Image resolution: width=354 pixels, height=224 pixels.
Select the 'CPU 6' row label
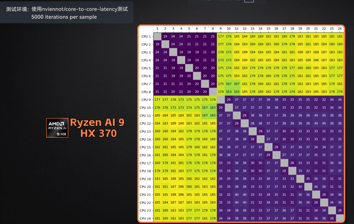[146, 76]
